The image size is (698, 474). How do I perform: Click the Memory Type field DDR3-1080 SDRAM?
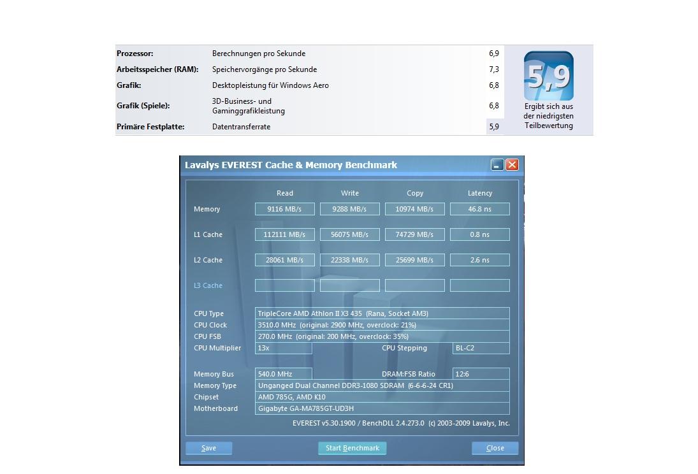382,385
